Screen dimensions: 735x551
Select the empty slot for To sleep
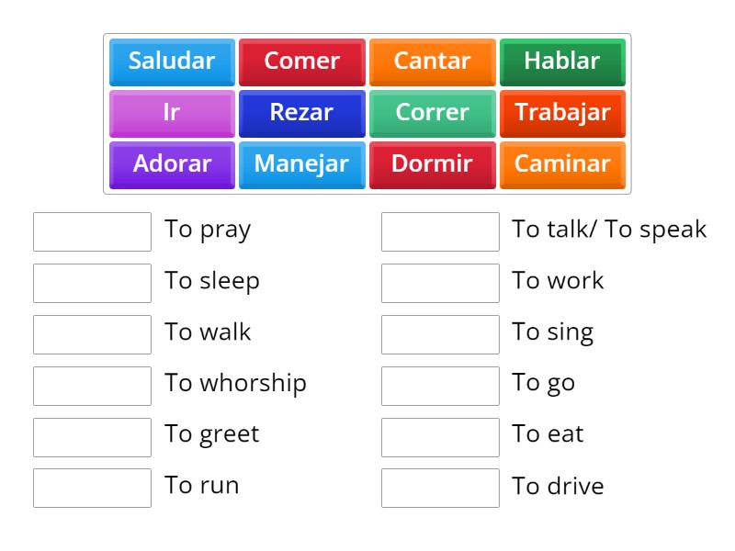click(92, 283)
